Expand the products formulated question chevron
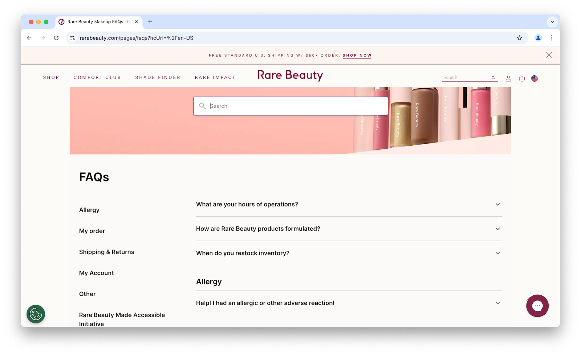Screen dimensions: 581x355 tap(498, 229)
